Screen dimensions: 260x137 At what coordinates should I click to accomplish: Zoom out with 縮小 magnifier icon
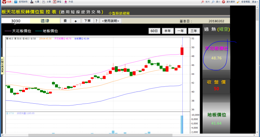213,2
